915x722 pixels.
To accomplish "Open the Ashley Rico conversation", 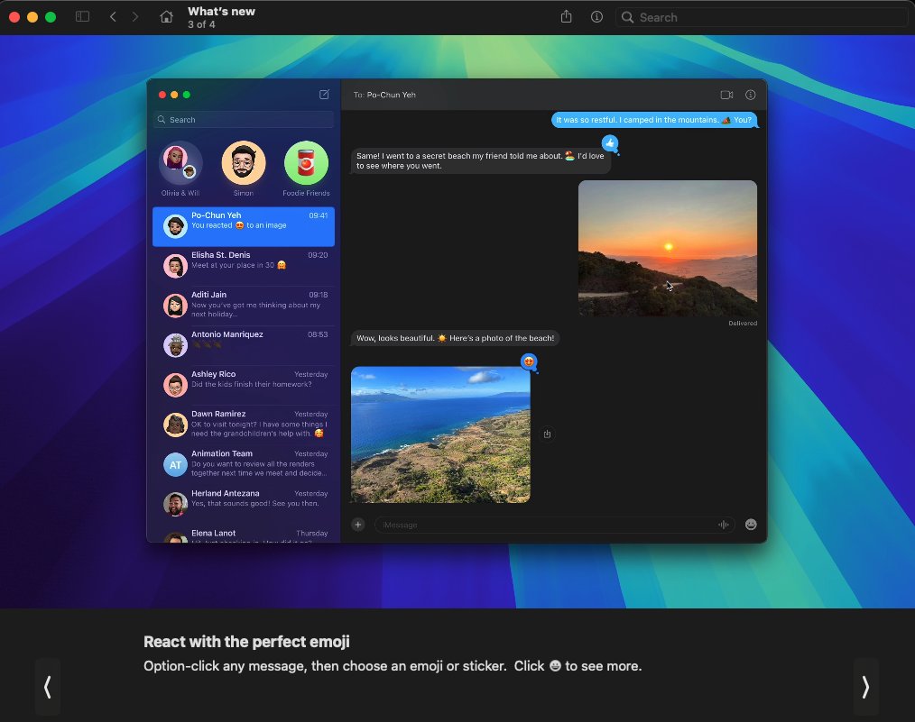I will [244, 385].
